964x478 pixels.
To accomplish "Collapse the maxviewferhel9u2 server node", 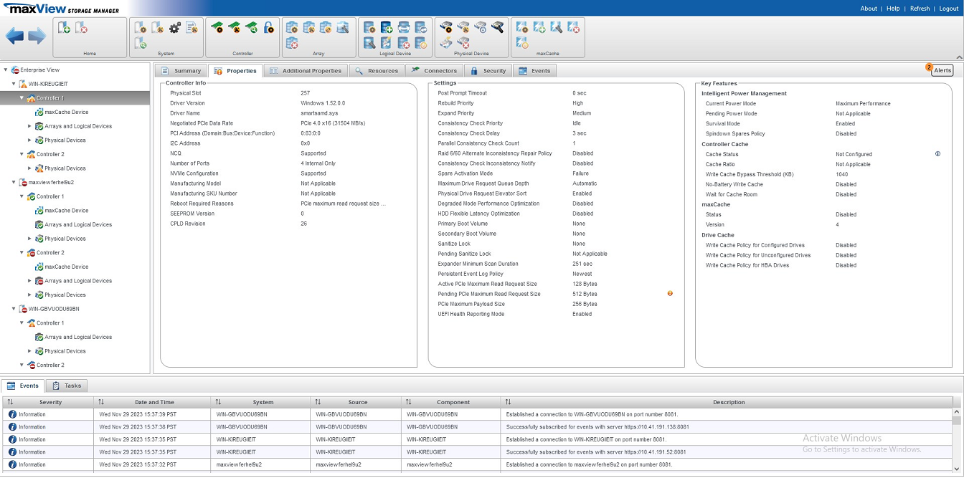I will [14, 182].
